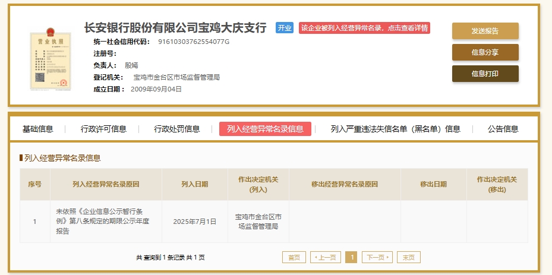Click the responsible person name 殷嫣
Screen dimensions: 552x275
(x=131, y=65)
